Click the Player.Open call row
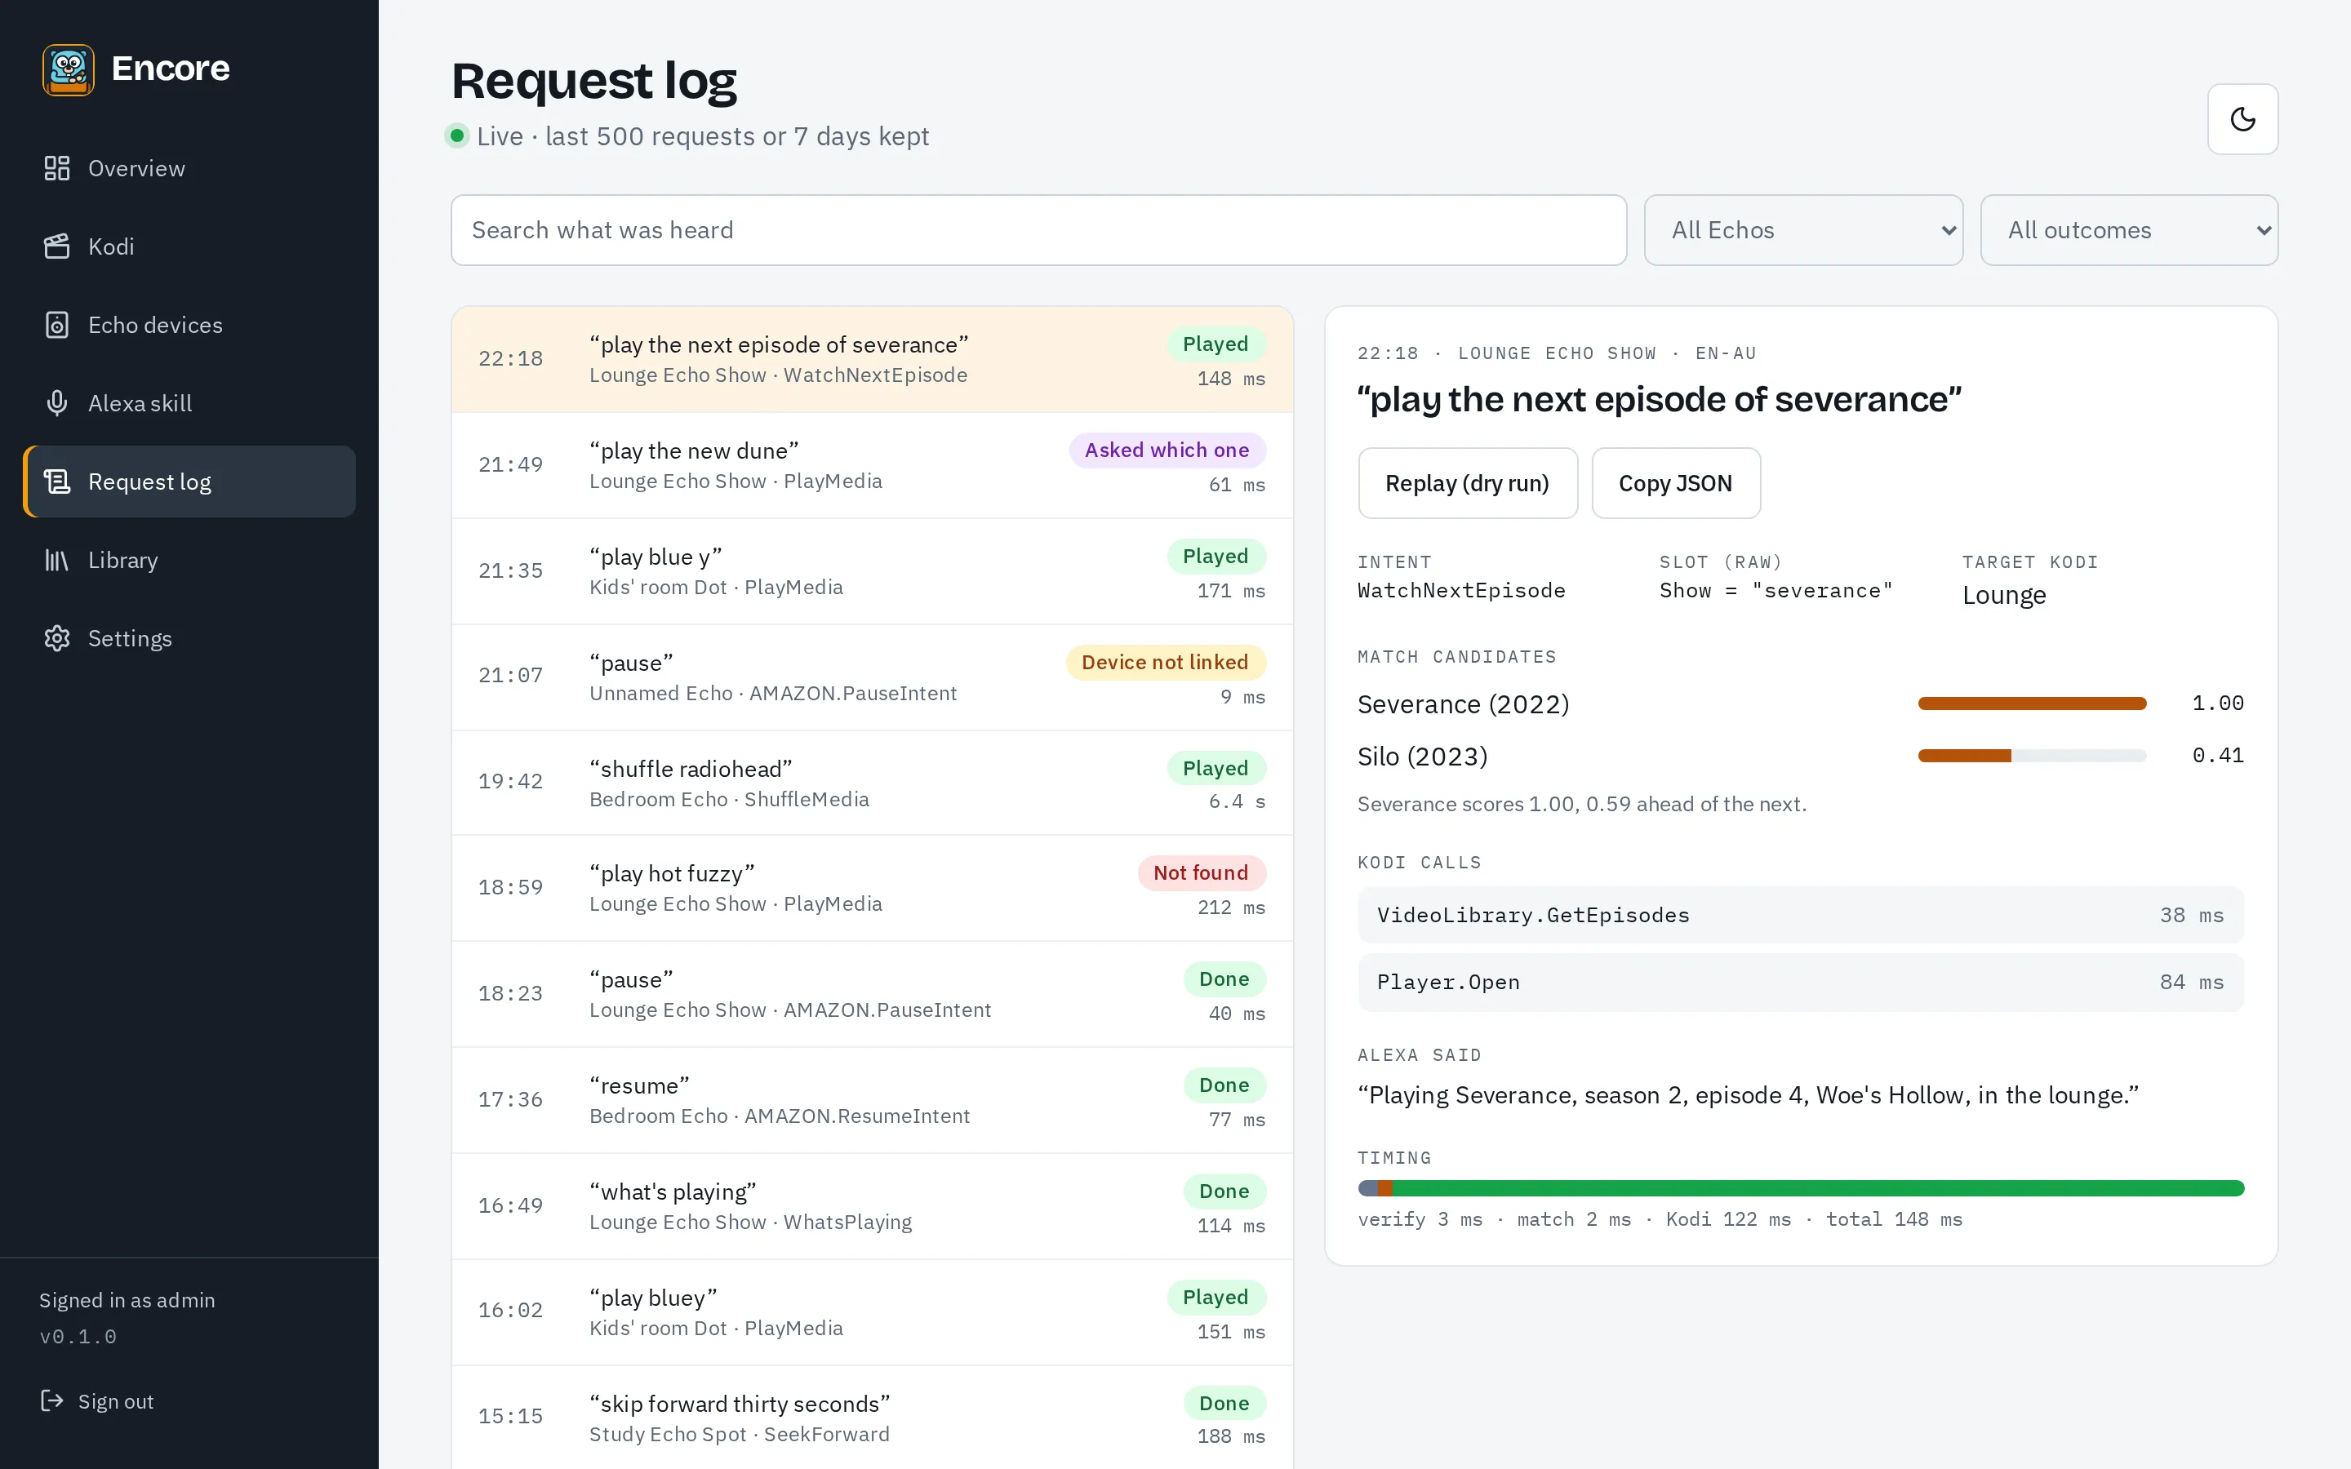Screen dimensions: 2351x1469 [x=1800, y=983]
